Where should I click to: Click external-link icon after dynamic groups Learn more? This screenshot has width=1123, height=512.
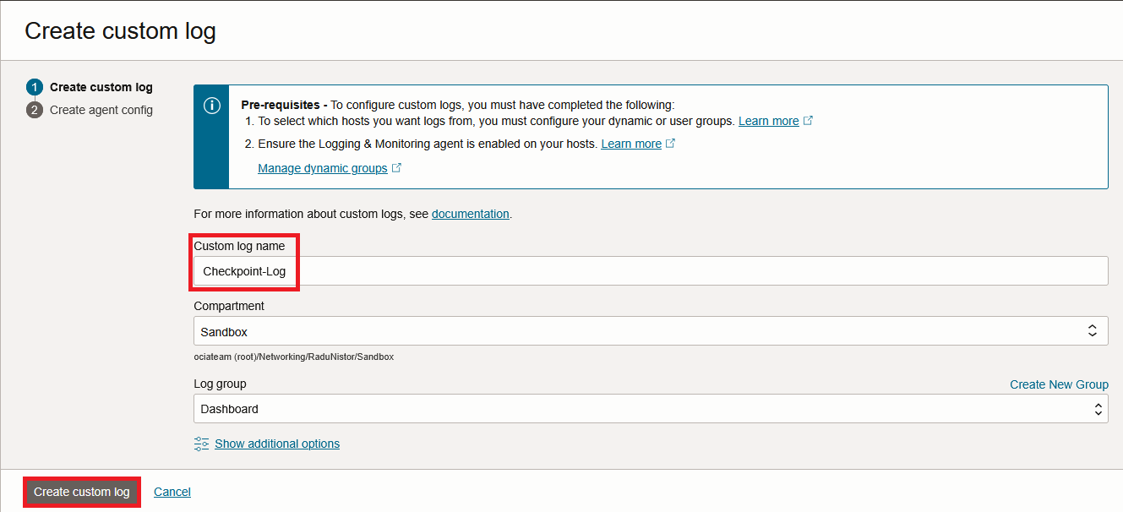(809, 121)
